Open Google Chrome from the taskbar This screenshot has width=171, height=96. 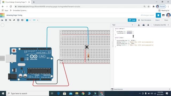83,94
